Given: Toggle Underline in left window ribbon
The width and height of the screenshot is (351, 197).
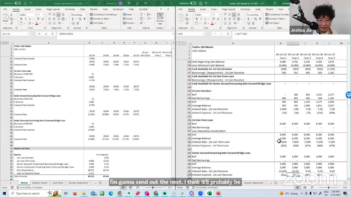Looking at the screenshot, I should (x=30, y=19).
